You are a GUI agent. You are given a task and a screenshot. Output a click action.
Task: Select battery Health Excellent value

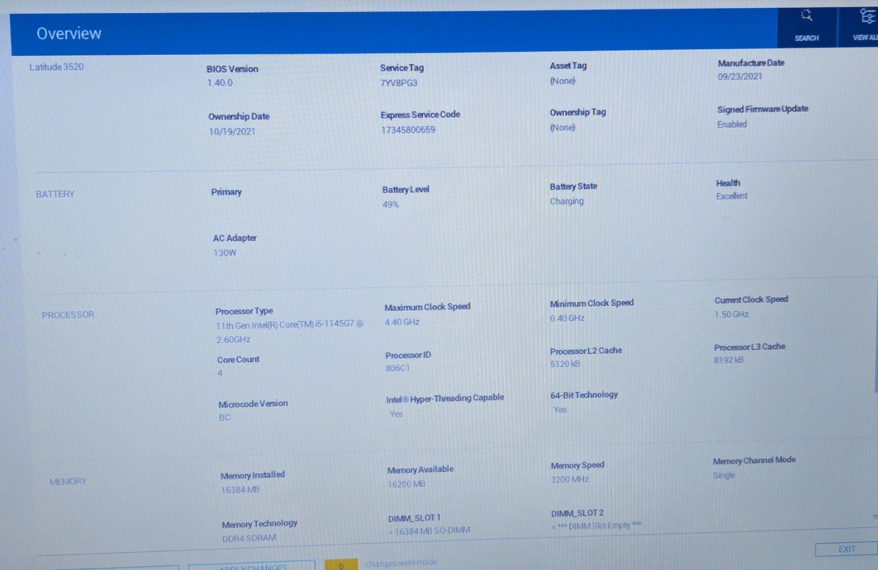click(x=731, y=196)
